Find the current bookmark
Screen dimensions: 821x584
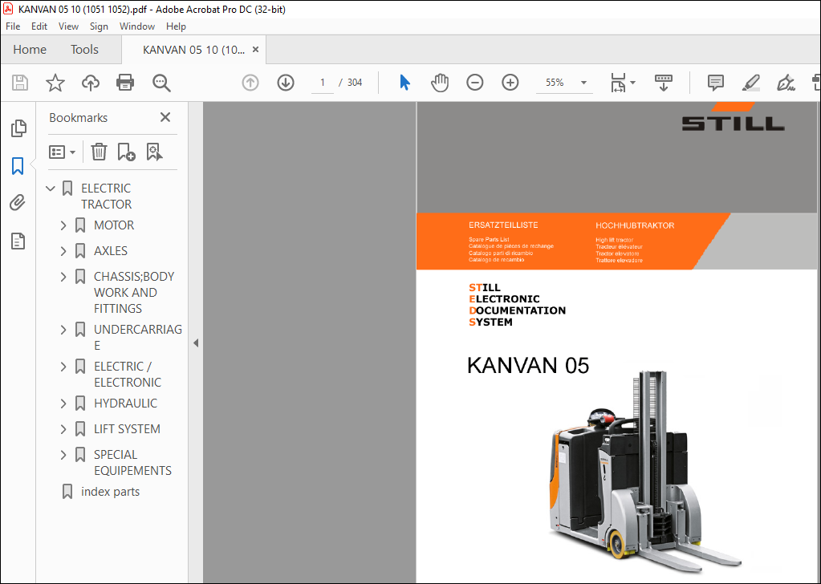tap(154, 152)
